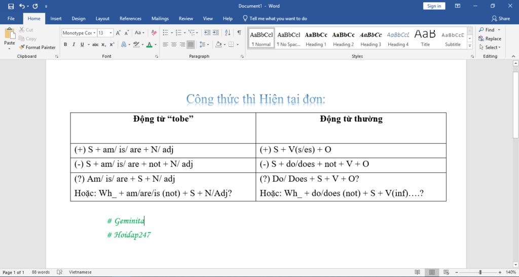The height and width of the screenshot is (277, 519).
Task: Click the Save icon in quick access toolbar
Action: pyautogui.click(x=11, y=6)
